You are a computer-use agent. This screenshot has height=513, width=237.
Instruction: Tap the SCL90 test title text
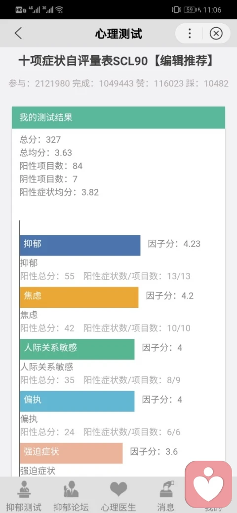coord(116,61)
